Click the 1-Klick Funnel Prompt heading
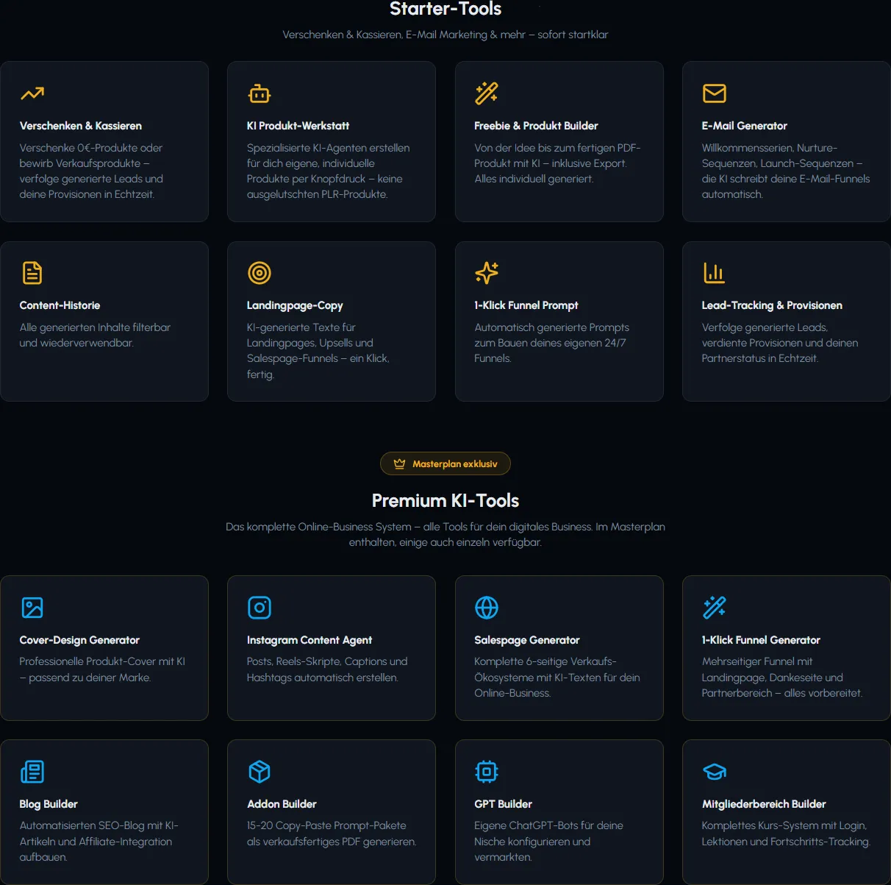Screen dimensions: 891x885 coord(526,305)
